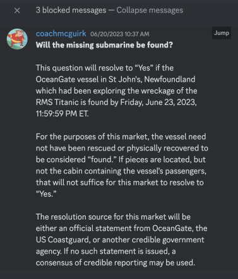Click the paragraph starting 'For the purposes of this market'
Image resolution: width=238 pixels, height=279 pixels.
click(122, 165)
